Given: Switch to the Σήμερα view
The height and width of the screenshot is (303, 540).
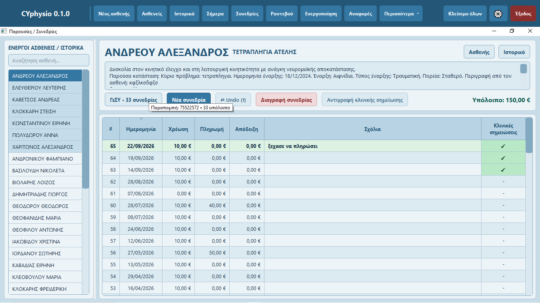Looking at the screenshot, I should pyautogui.click(x=215, y=13).
